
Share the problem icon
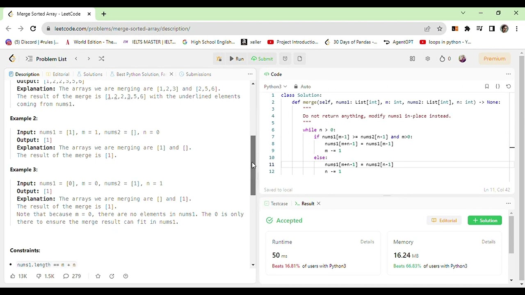click(x=112, y=276)
